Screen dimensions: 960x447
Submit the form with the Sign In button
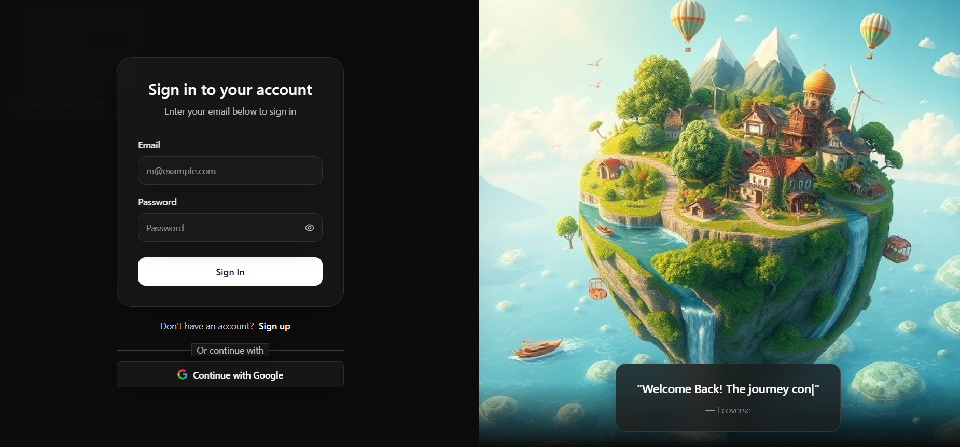(x=230, y=272)
